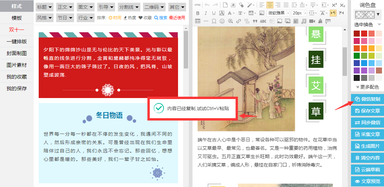384x187 pixels.
Task: Click the new blank document icon
Action: point(225,5)
